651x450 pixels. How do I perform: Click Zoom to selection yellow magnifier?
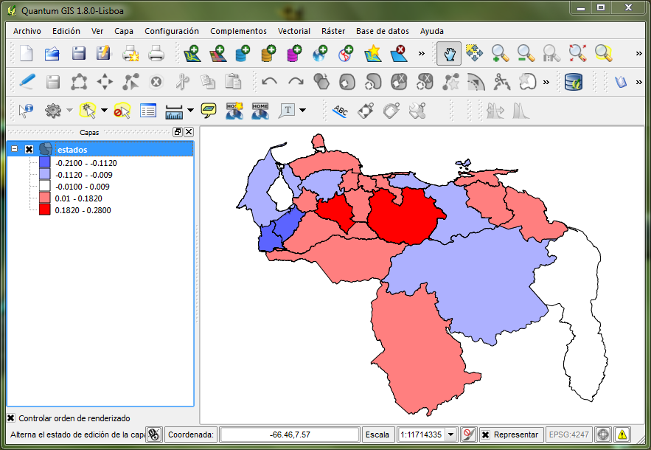(x=603, y=54)
